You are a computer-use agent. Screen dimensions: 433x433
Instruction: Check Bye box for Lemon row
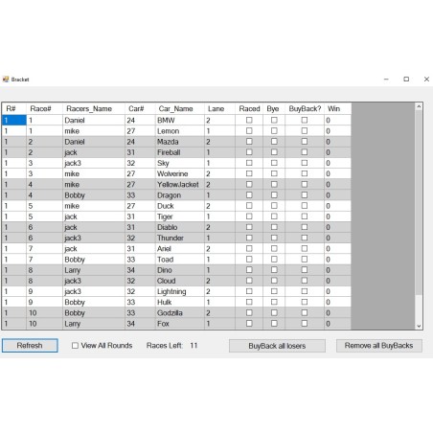274,131
